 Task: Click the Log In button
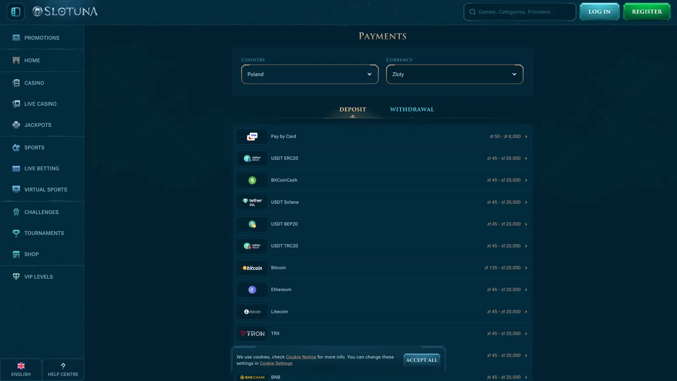(x=600, y=12)
